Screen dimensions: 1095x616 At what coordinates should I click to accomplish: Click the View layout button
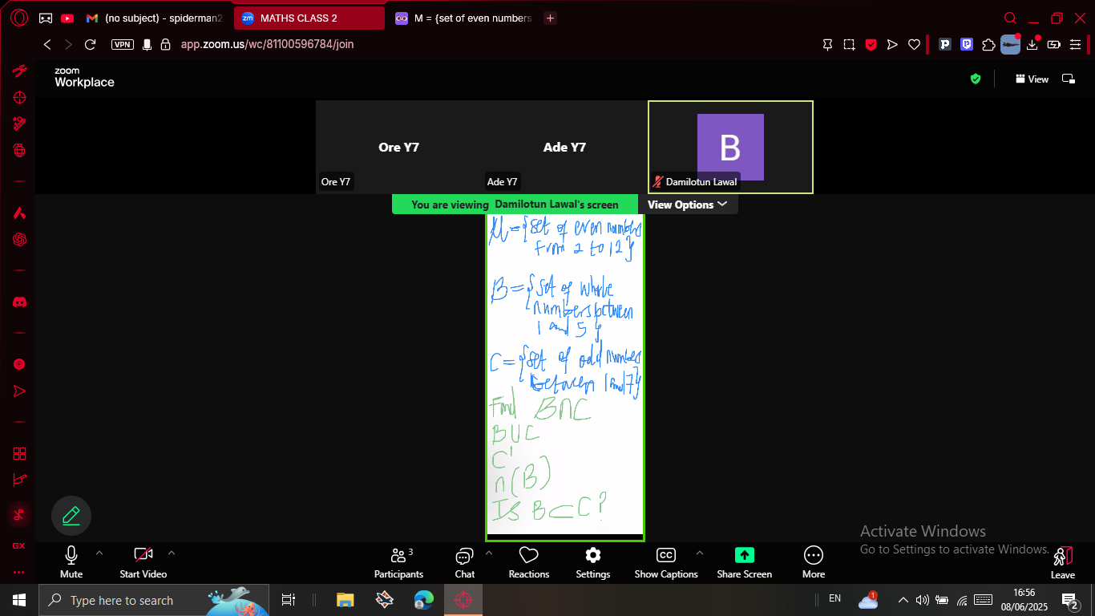click(1032, 79)
